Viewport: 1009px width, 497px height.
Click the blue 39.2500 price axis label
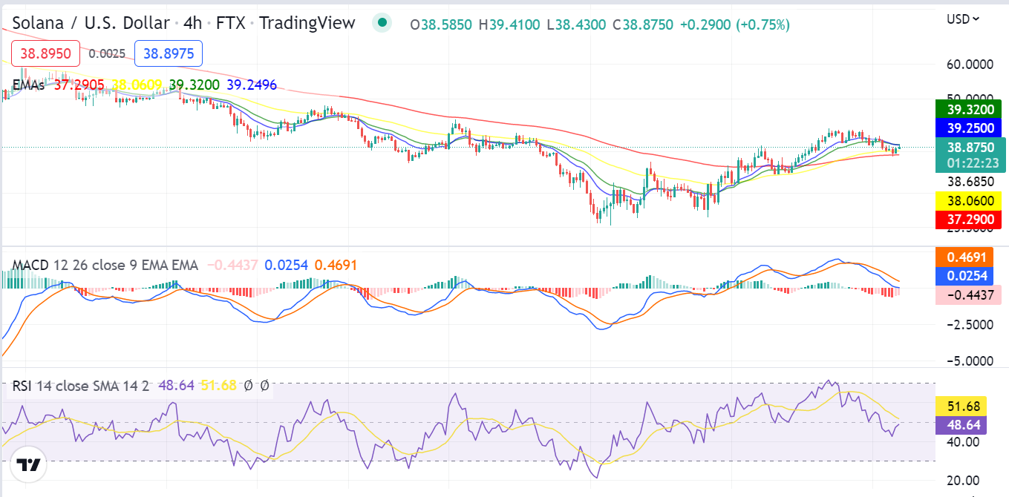tap(970, 128)
